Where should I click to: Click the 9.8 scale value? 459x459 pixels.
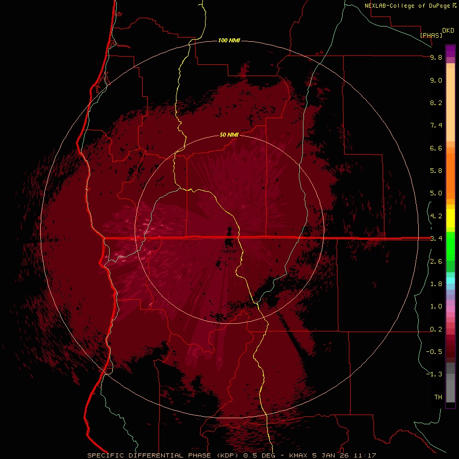click(x=436, y=57)
